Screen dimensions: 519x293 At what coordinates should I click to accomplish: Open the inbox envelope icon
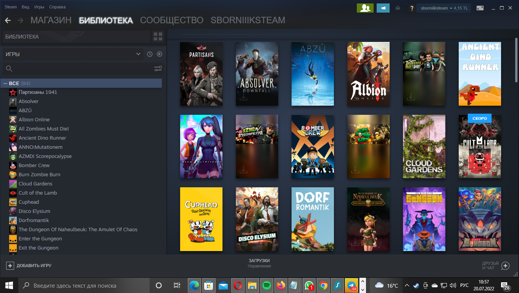coord(398,8)
